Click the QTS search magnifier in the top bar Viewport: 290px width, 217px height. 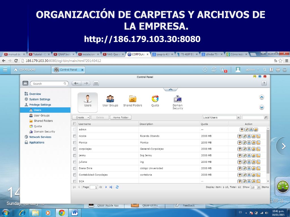tap(265, 70)
